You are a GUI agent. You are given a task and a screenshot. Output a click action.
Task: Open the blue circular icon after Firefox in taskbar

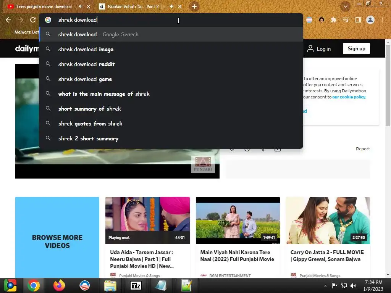85,285
